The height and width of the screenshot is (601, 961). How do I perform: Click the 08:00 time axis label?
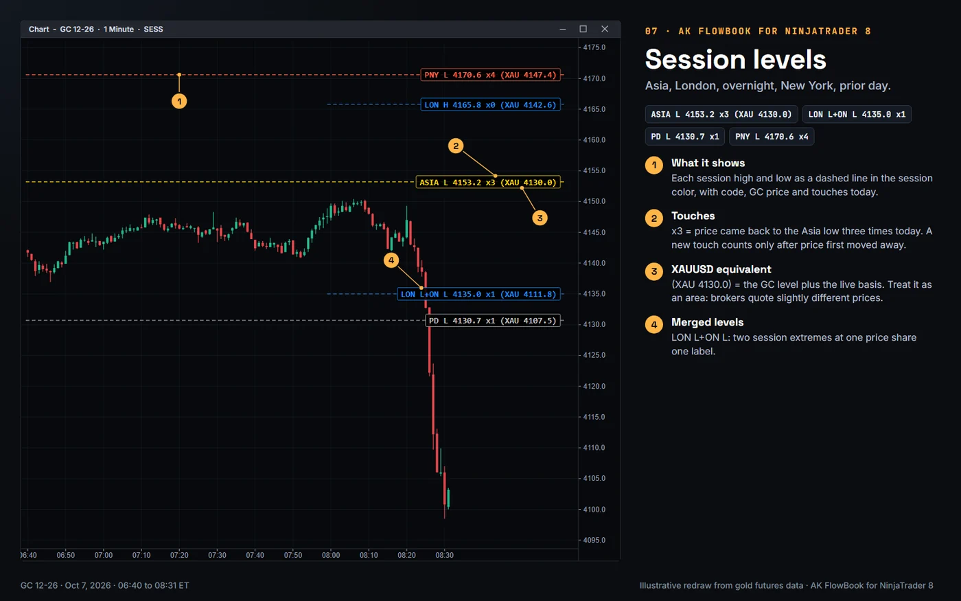331,555
